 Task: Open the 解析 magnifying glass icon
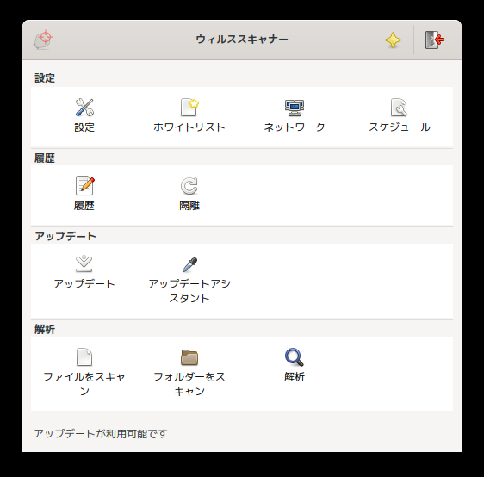(x=295, y=357)
